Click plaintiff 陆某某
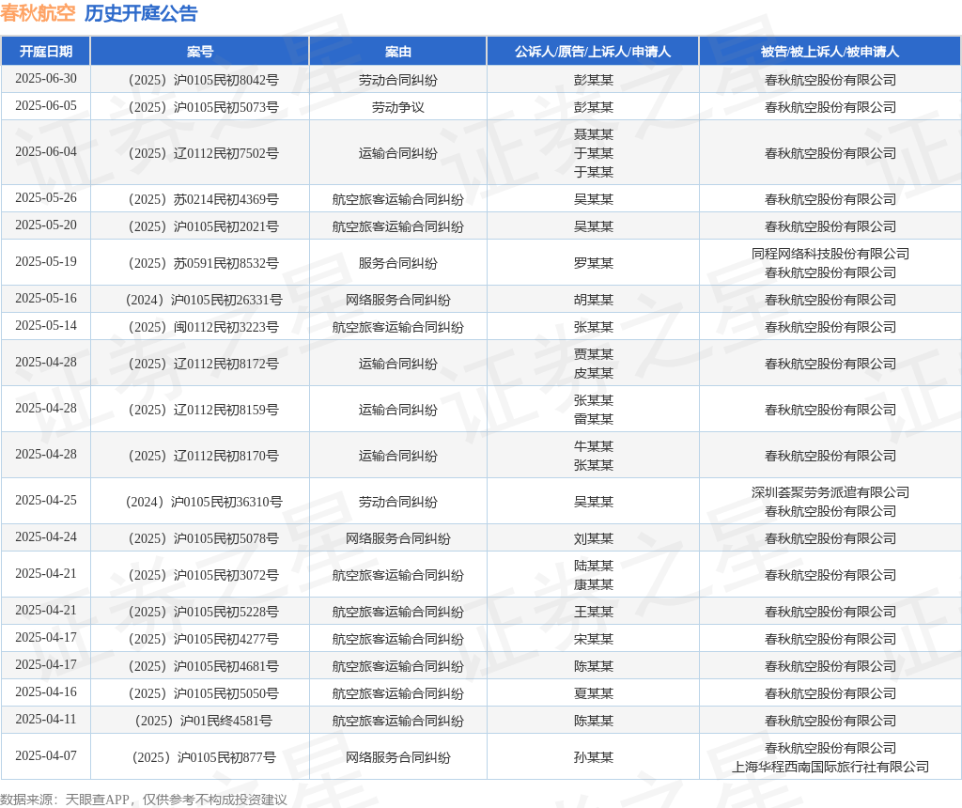Screen dimensions: 962x808 coord(594,565)
